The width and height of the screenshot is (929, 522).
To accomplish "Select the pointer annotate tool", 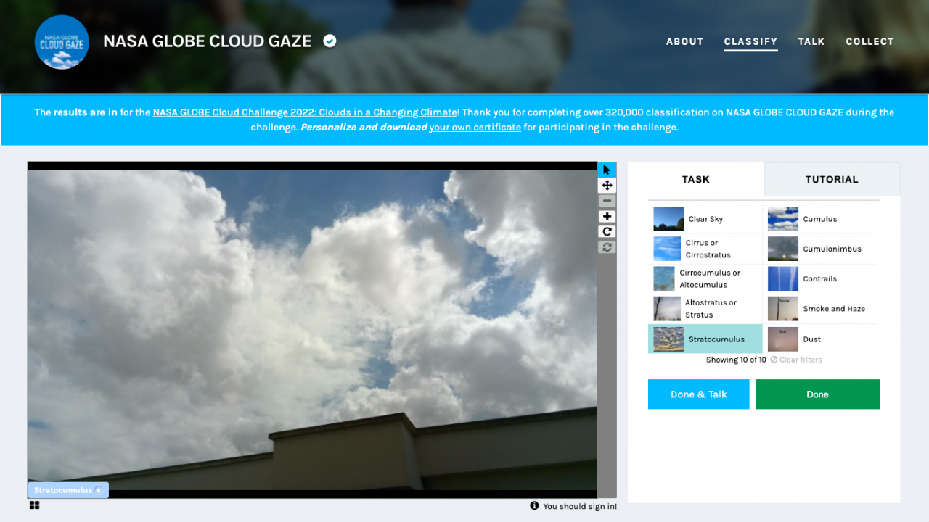I will (607, 170).
